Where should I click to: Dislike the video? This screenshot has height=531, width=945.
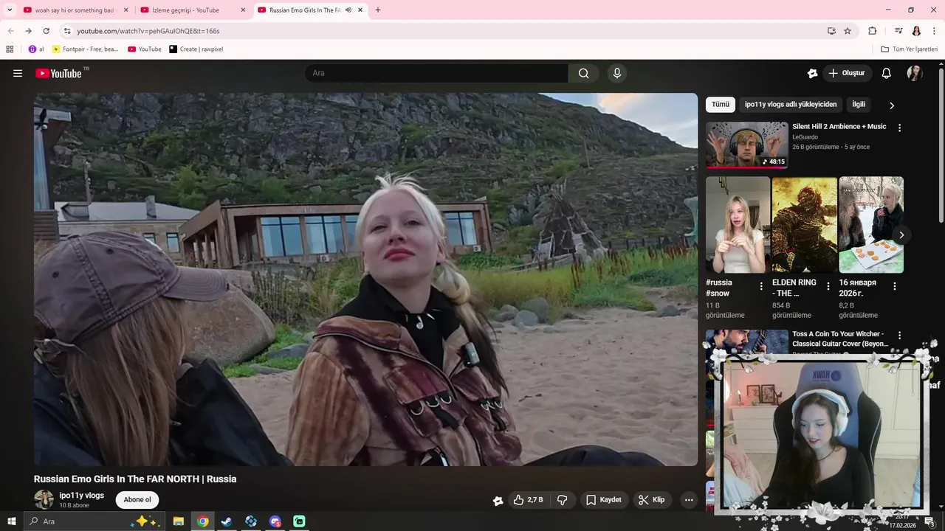click(563, 500)
